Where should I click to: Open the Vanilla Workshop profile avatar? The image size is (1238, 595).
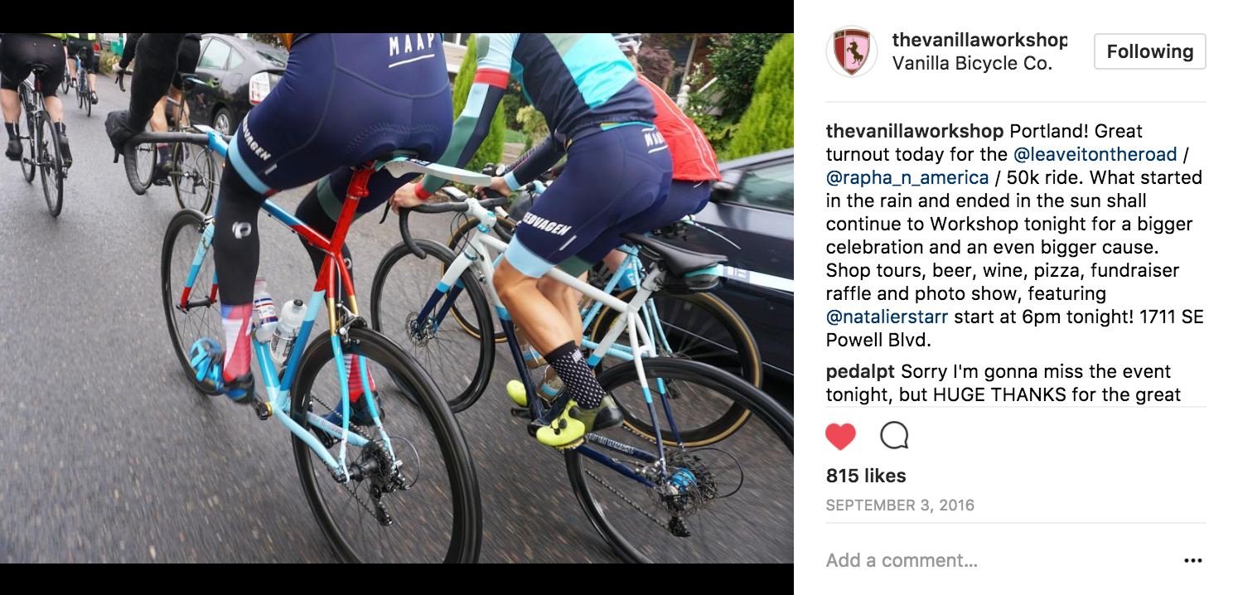[x=852, y=51]
